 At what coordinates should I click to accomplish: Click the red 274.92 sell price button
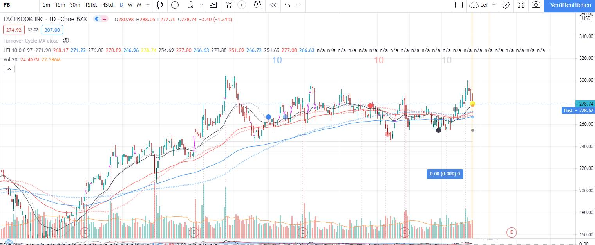pyautogui.click(x=14, y=30)
